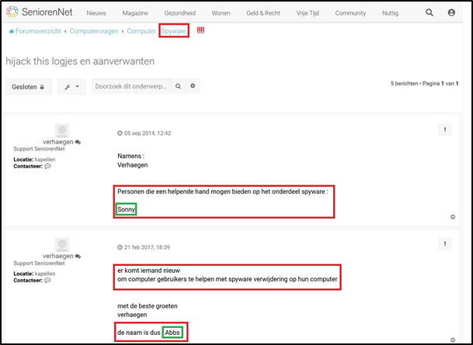Go to Forumoverzicht breadcrumb link

click(36, 31)
